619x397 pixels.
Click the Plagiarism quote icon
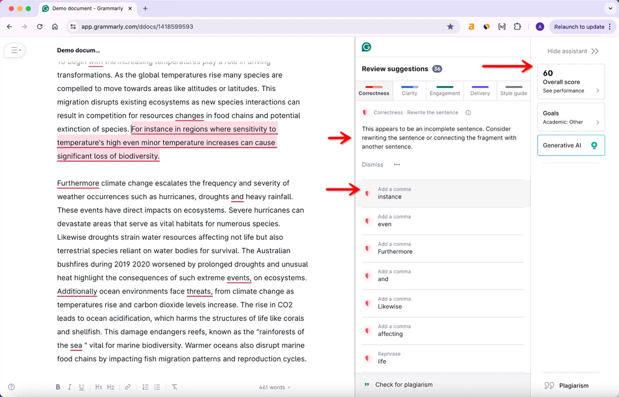549,386
